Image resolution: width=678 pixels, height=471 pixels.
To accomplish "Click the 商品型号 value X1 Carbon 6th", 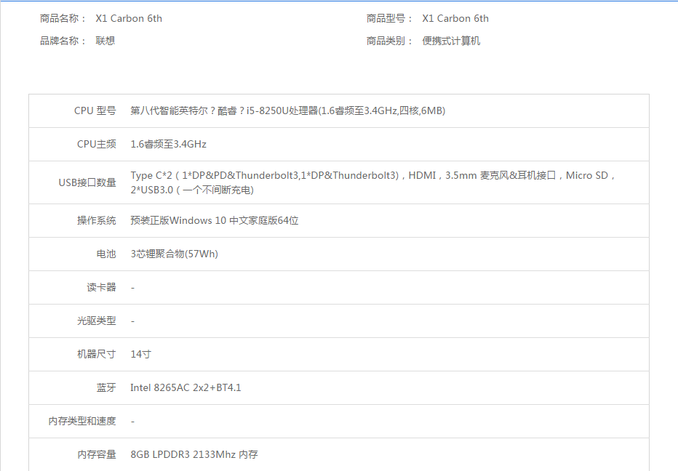I will coord(455,19).
